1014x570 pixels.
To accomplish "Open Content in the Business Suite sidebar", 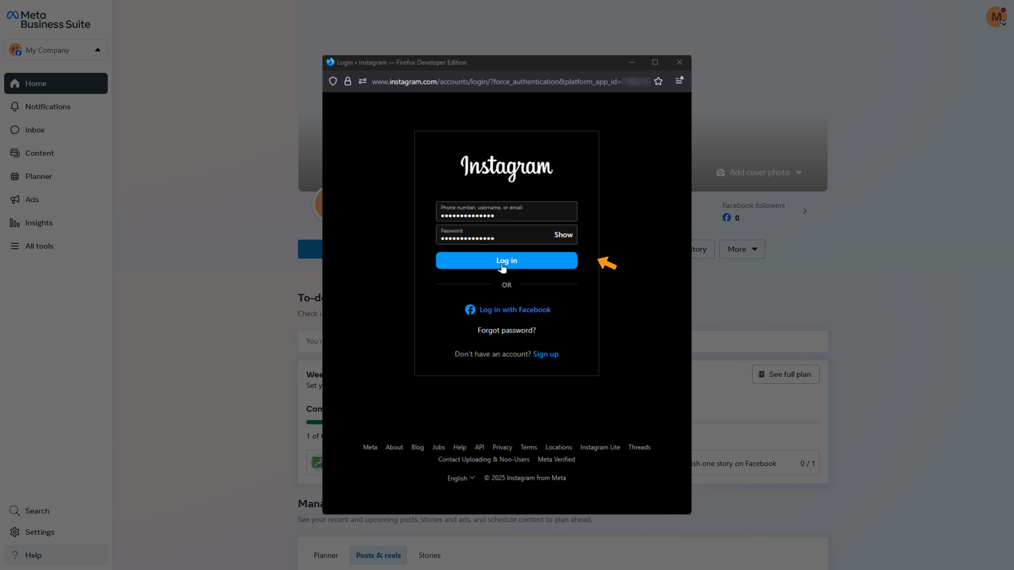I will click(56, 153).
